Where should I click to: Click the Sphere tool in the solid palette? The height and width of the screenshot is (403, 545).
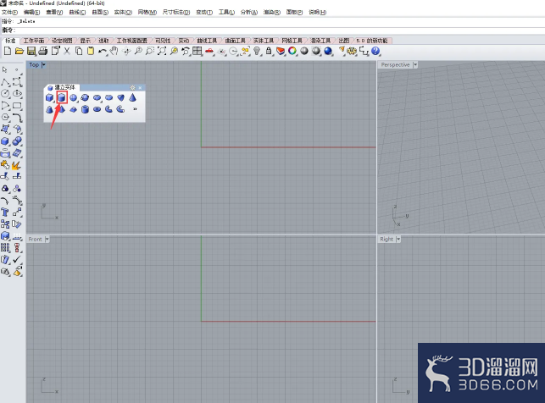click(74, 98)
